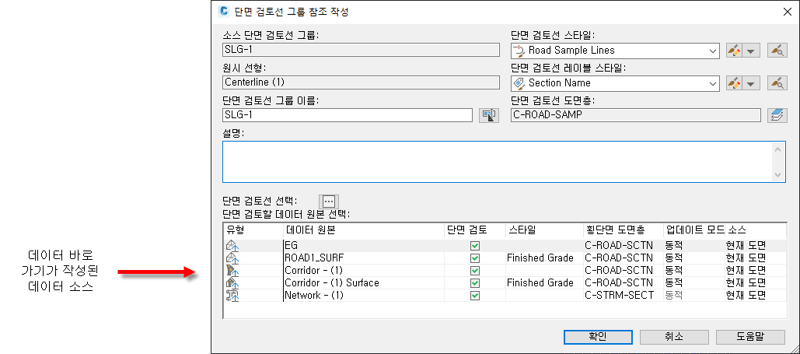Click the 데이터 원본 column header

(362, 230)
